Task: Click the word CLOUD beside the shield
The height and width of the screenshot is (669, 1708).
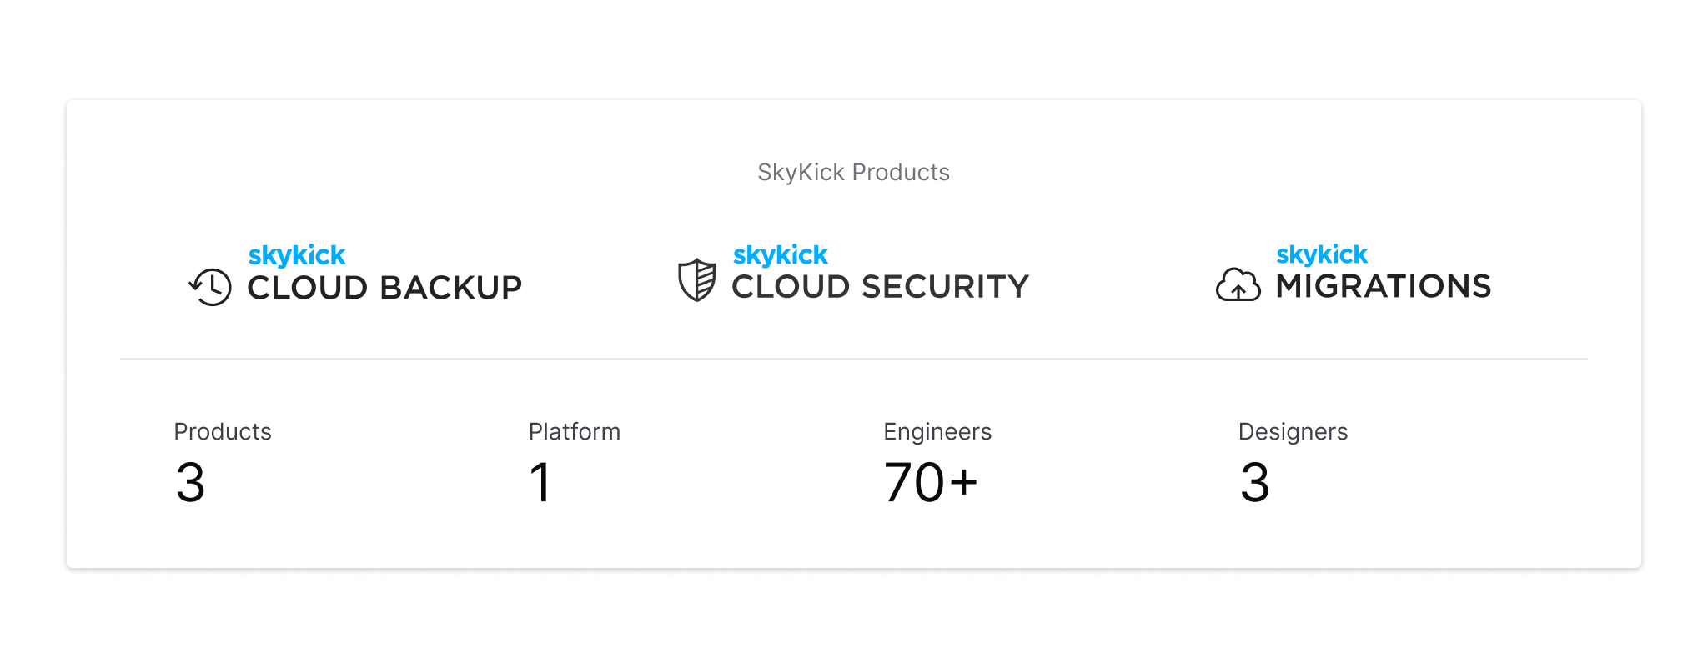Action: [x=791, y=287]
